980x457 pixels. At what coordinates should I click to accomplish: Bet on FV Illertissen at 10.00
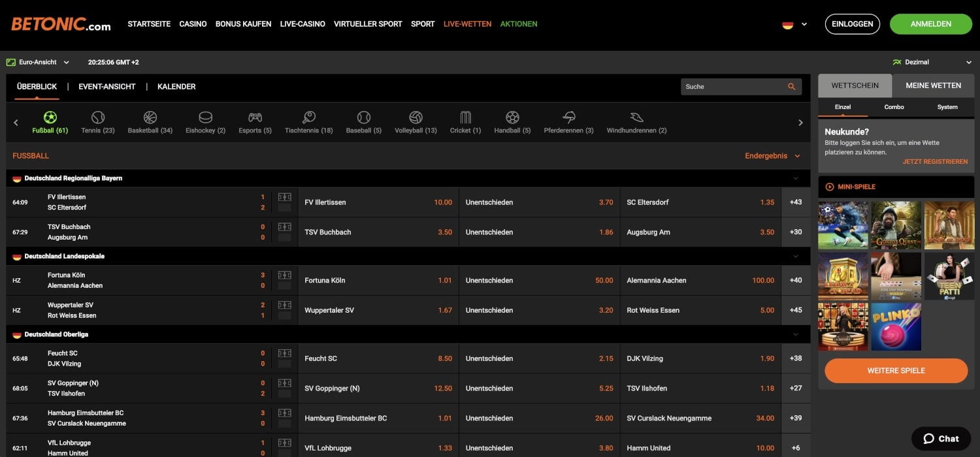[378, 202]
